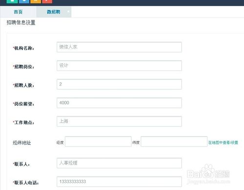244x190 pixels.
Task: Click the green toolbar button
Action: pos(12,1)
